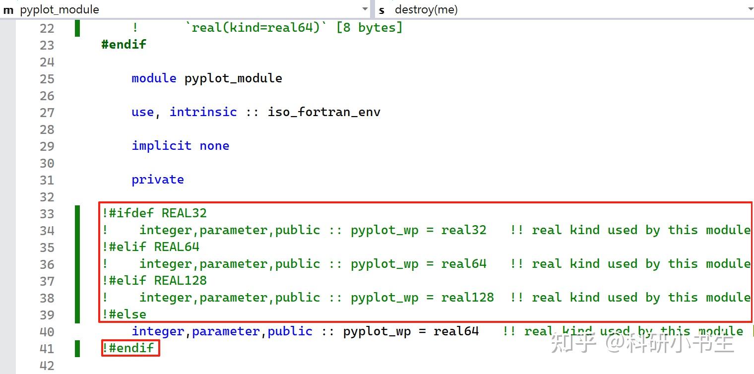Screen dimensions: 754x374
Task: Click the subroutine icon beside destroy(me)
Action: (380, 9)
